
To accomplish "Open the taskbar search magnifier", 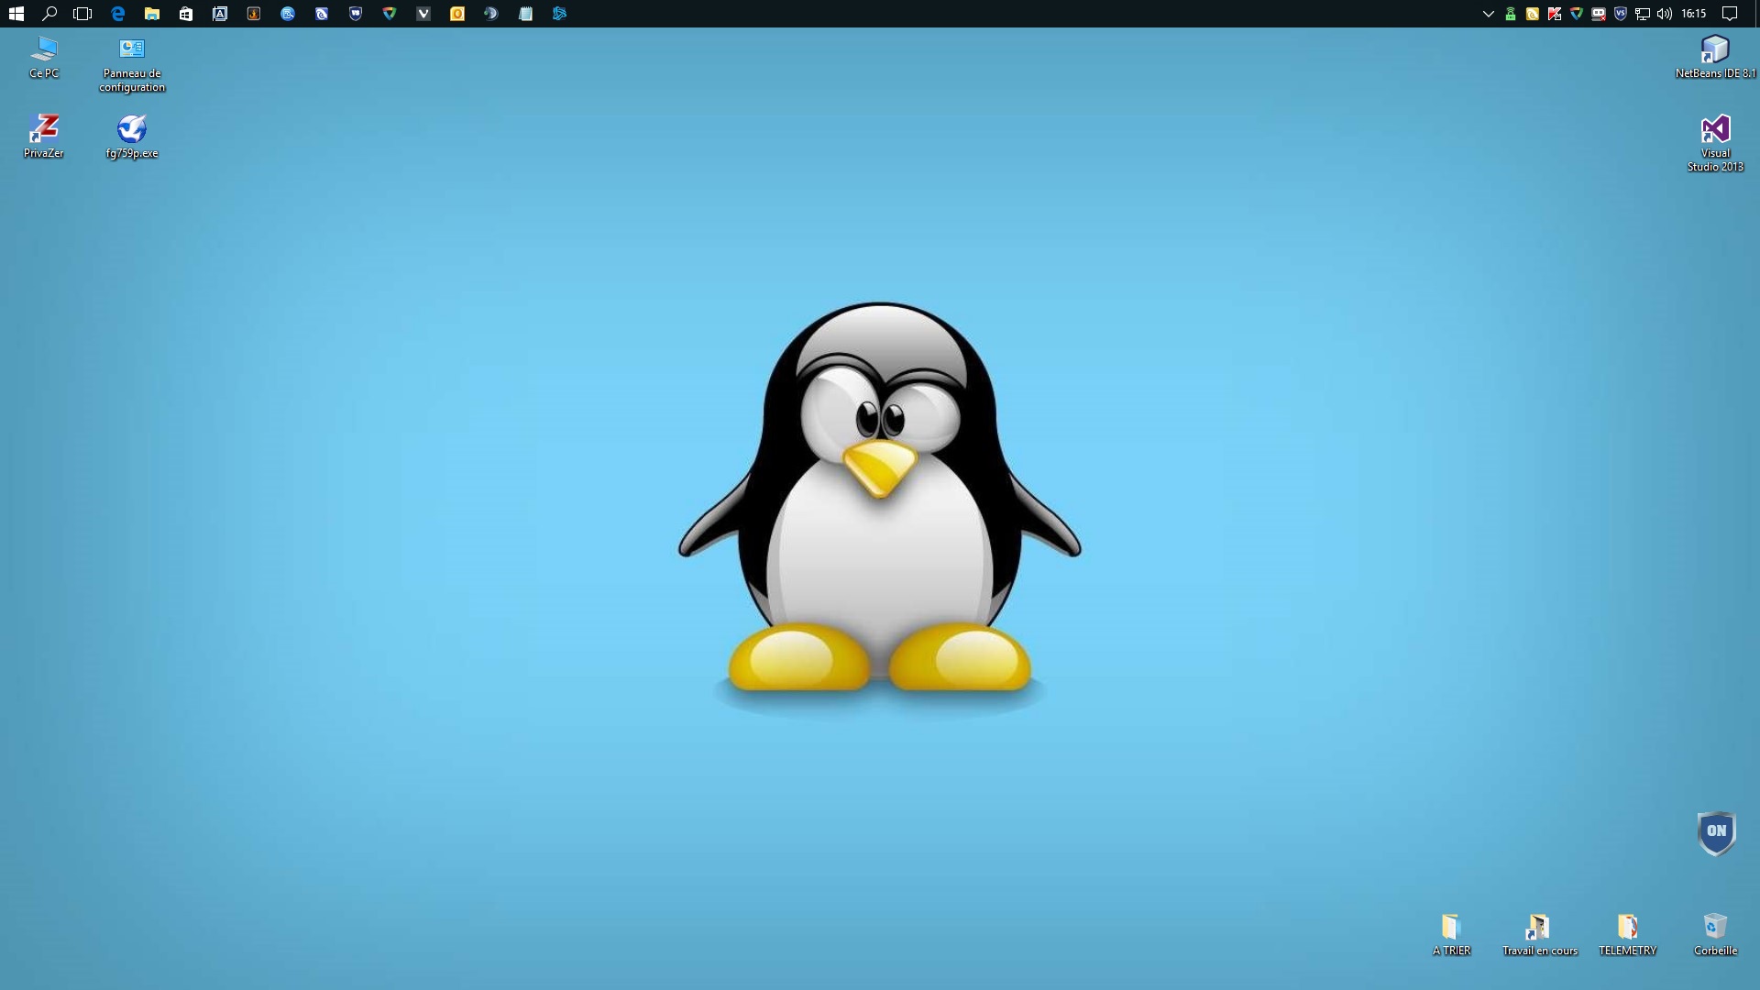I will pos(49,14).
